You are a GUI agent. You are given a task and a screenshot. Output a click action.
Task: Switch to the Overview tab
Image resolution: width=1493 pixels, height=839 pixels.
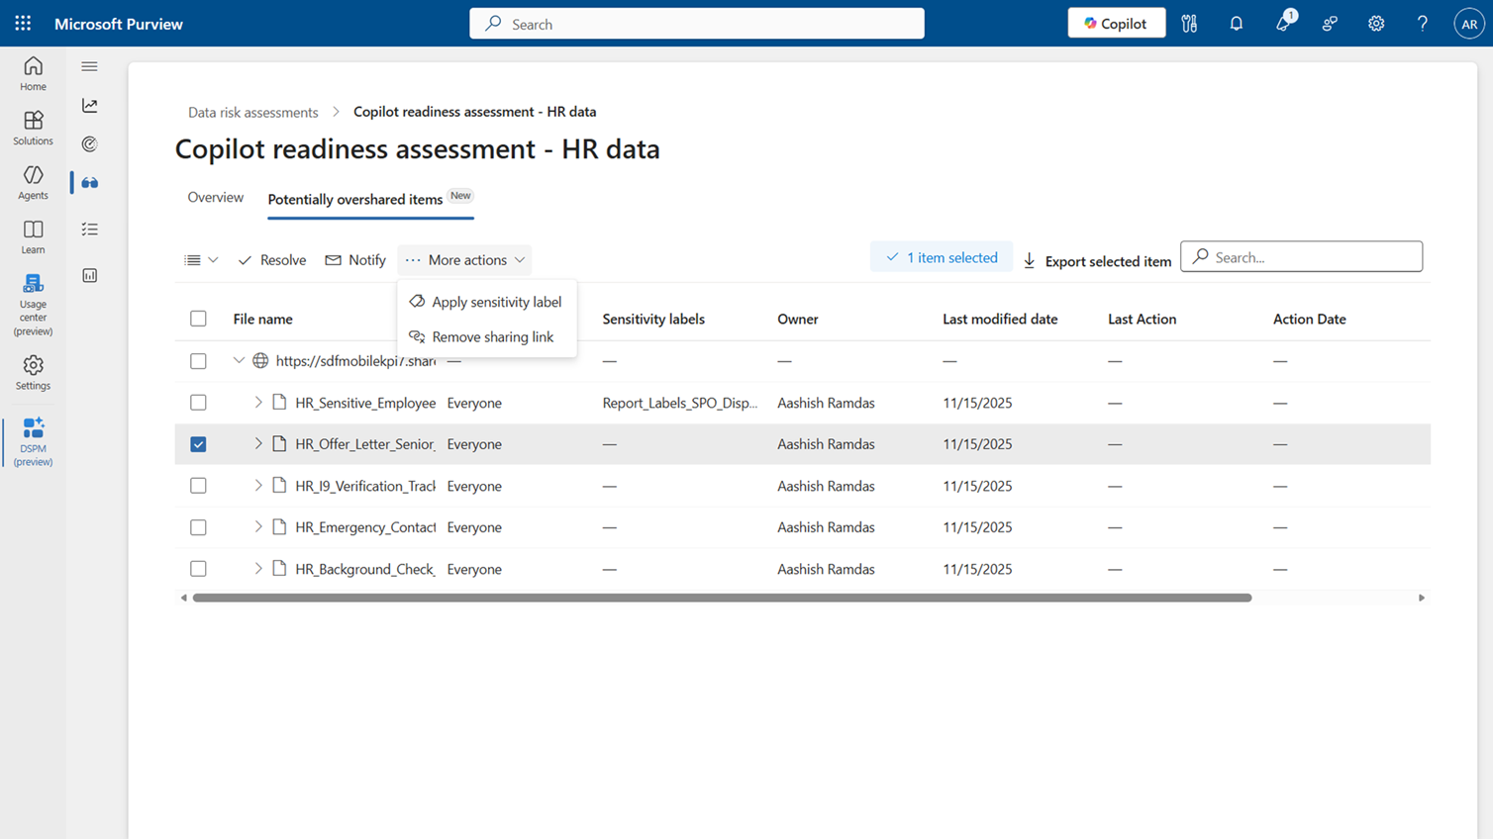pos(215,198)
